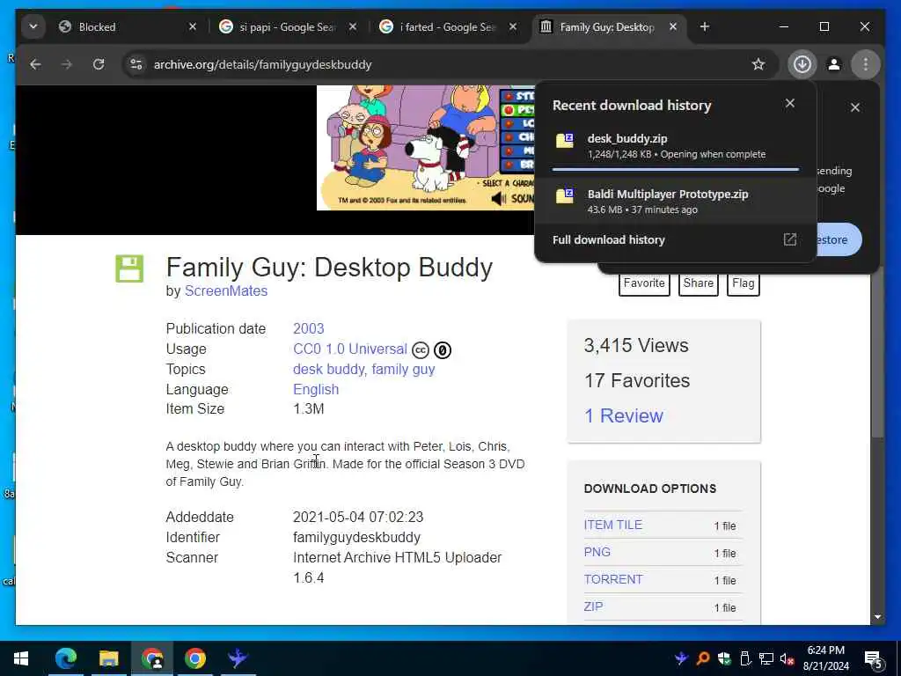901x676 pixels.
Task: Close the Recent download history popup
Action: [x=790, y=103]
